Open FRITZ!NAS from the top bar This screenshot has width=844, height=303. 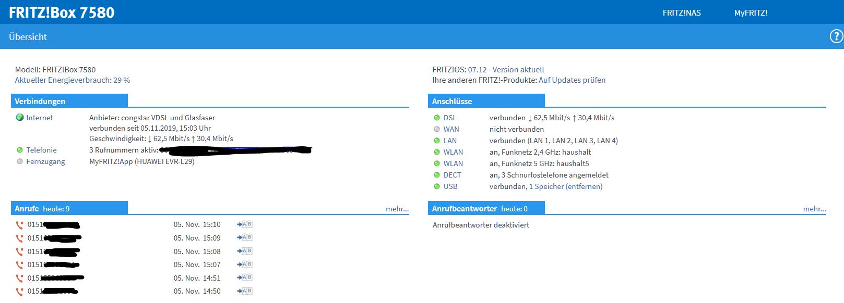(x=681, y=13)
